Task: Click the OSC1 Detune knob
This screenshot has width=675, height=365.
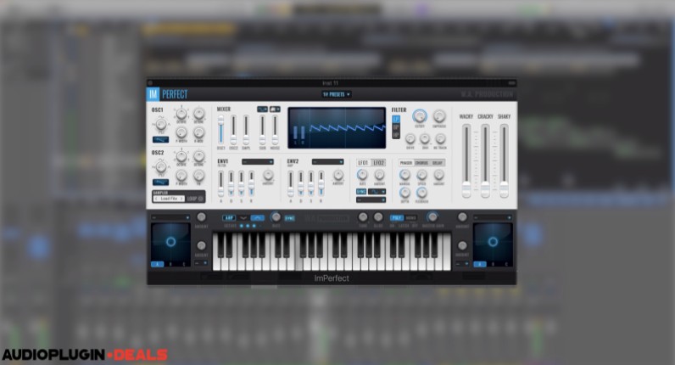Action: [x=198, y=115]
